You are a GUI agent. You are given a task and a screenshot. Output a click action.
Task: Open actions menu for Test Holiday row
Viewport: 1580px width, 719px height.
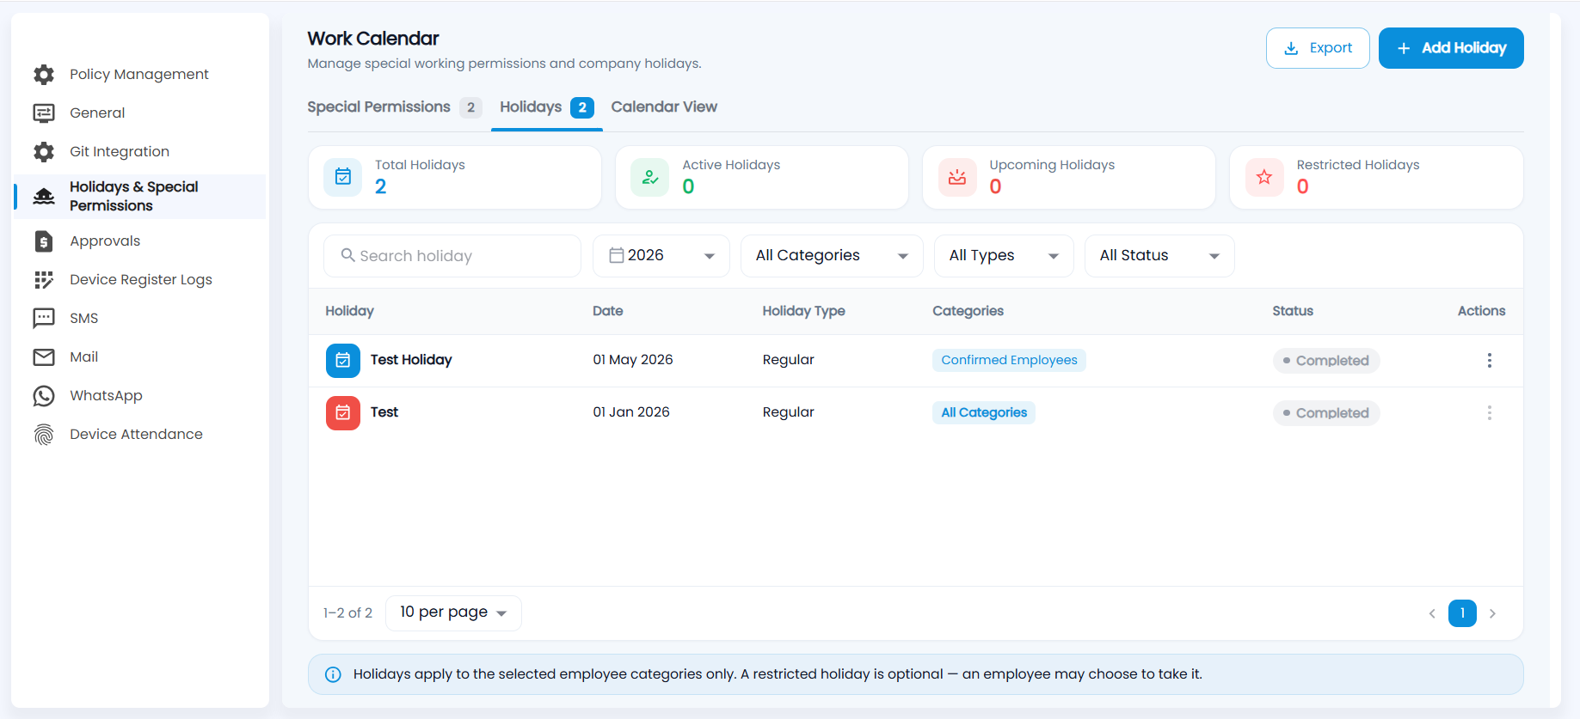pos(1489,361)
